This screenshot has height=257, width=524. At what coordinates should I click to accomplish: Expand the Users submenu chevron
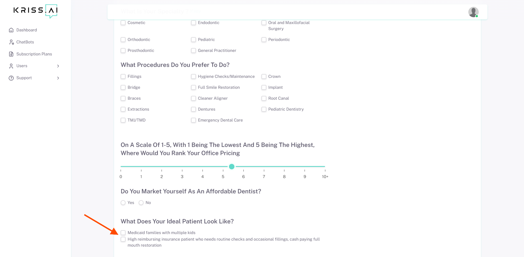(58, 66)
